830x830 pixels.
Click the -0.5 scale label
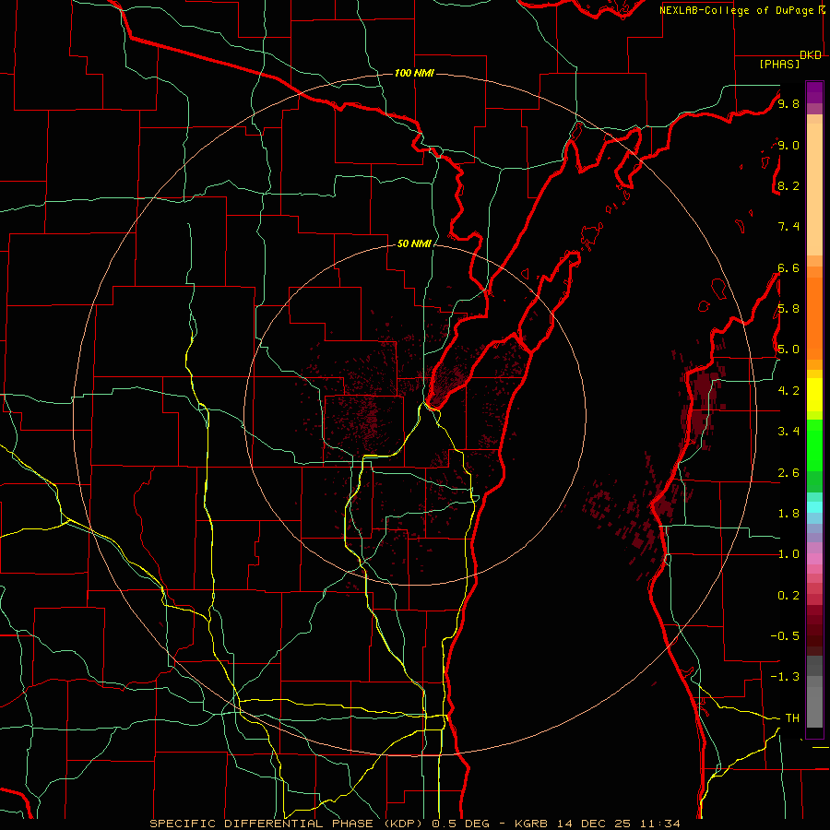[x=785, y=635]
